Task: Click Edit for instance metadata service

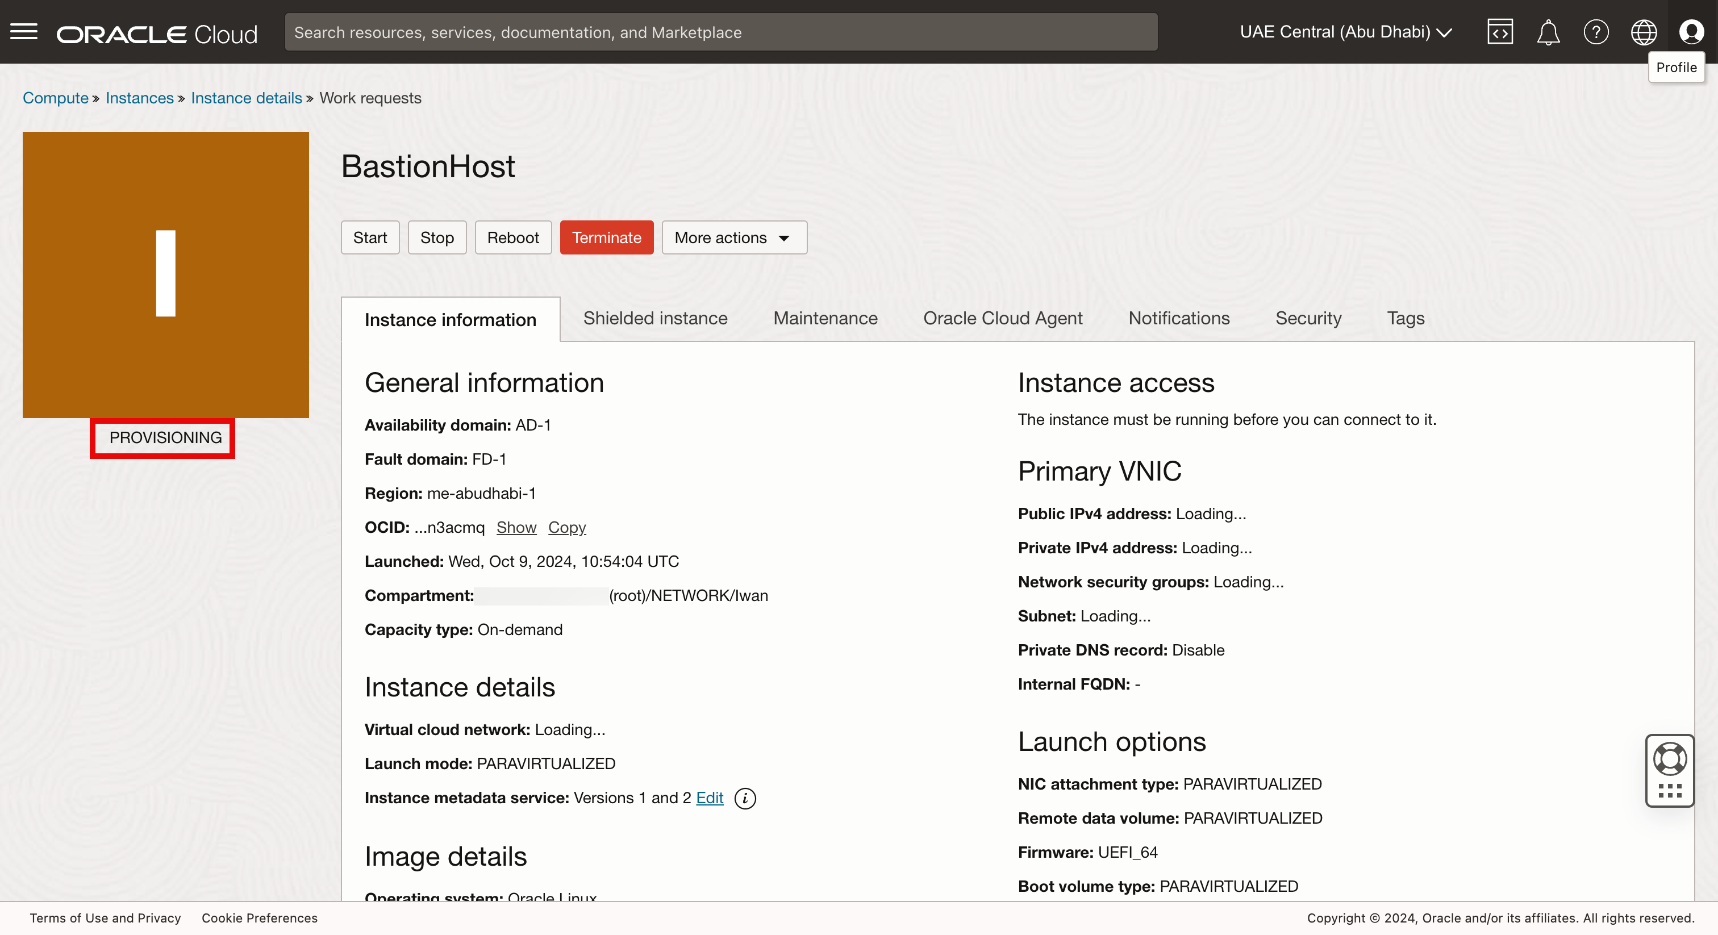Action: (x=709, y=798)
